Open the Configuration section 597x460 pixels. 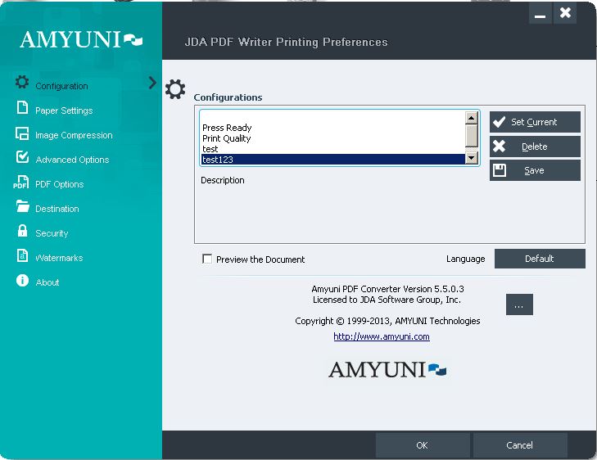tap(61, 86)
